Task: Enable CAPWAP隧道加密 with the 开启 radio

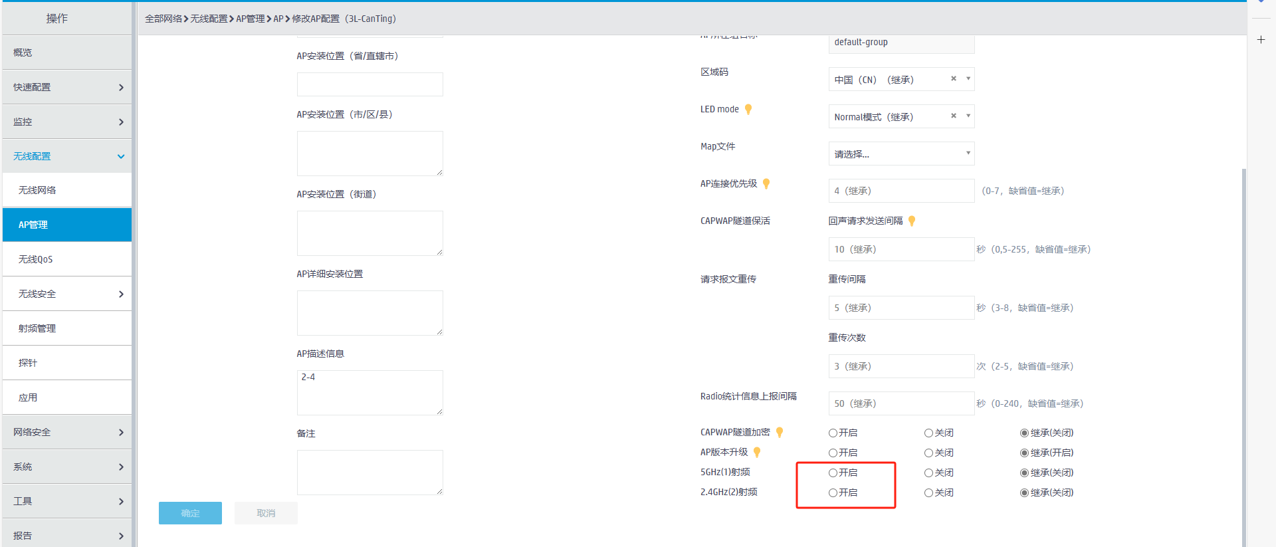Action: [x=833, y=433]
